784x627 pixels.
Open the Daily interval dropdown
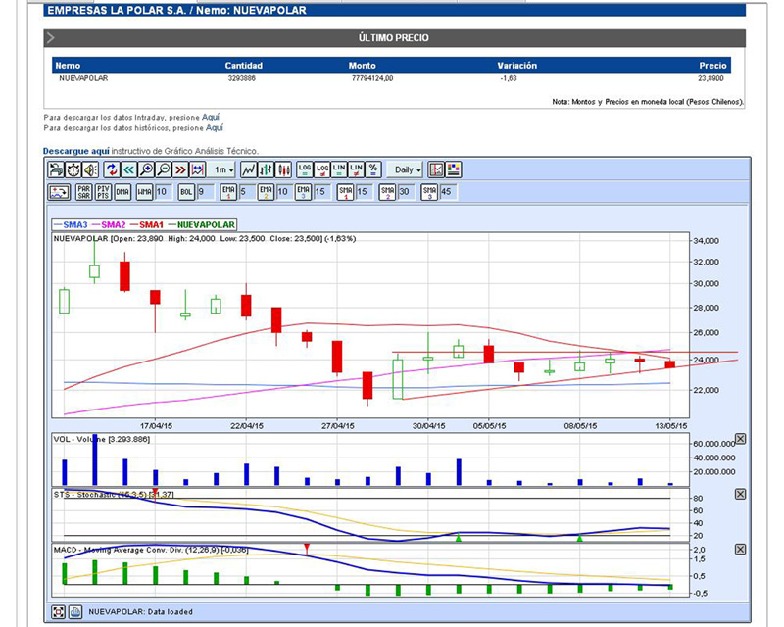[406, 170]
